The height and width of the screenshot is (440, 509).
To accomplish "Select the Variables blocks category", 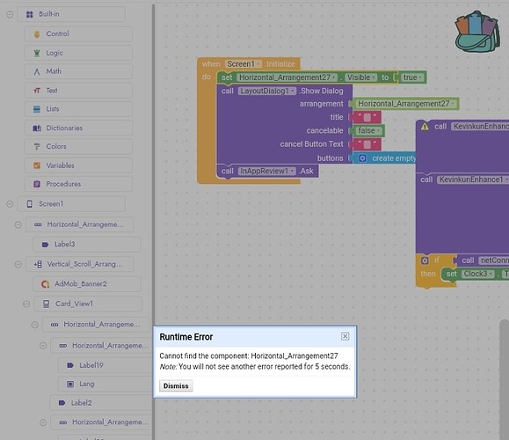I will tap(78, 165).
